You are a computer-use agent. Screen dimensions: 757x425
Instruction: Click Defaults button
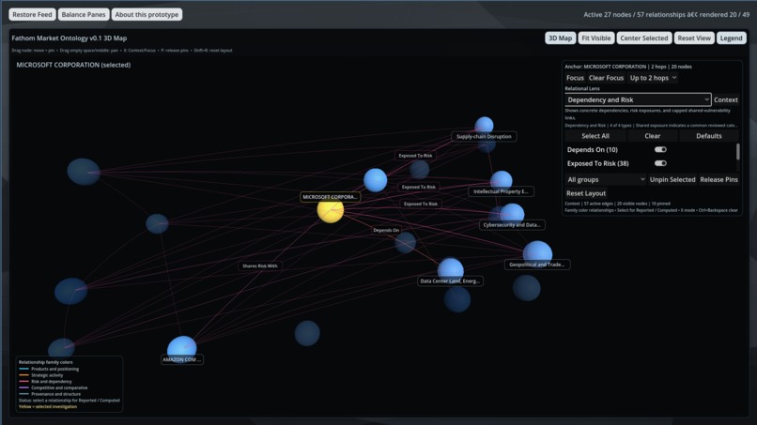coord(709,136)
